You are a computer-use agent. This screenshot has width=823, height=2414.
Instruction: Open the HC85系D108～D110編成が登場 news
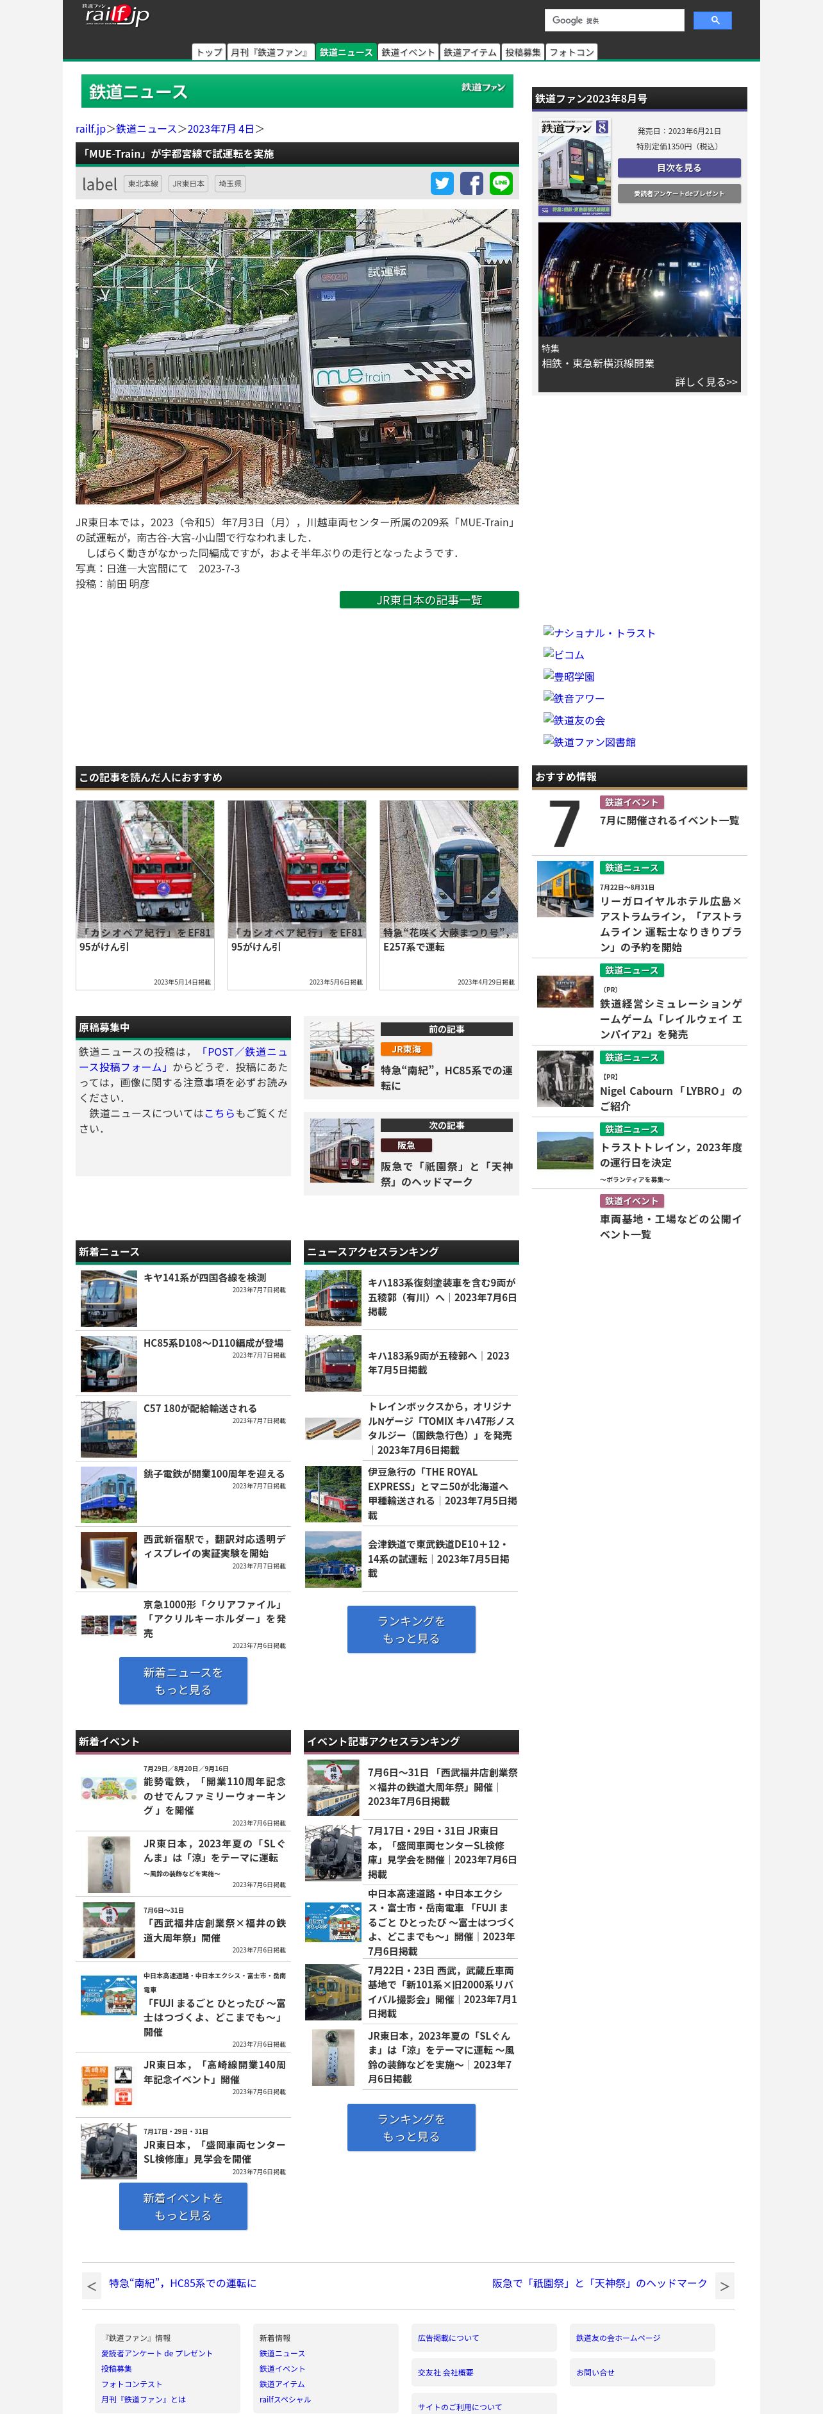[x=213, y=1344]
